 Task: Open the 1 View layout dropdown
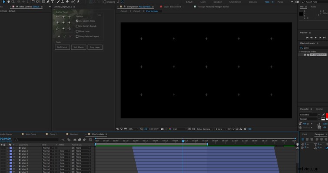pyautogui.click(x=221, y=129)
